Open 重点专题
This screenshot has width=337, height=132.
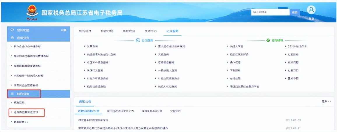(293, 79)
